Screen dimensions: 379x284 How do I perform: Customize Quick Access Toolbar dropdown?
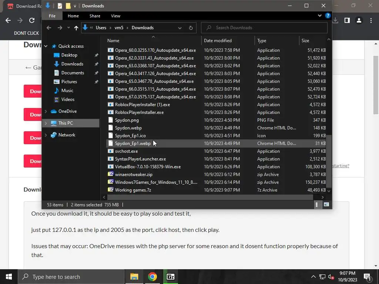tap(75, 6)
